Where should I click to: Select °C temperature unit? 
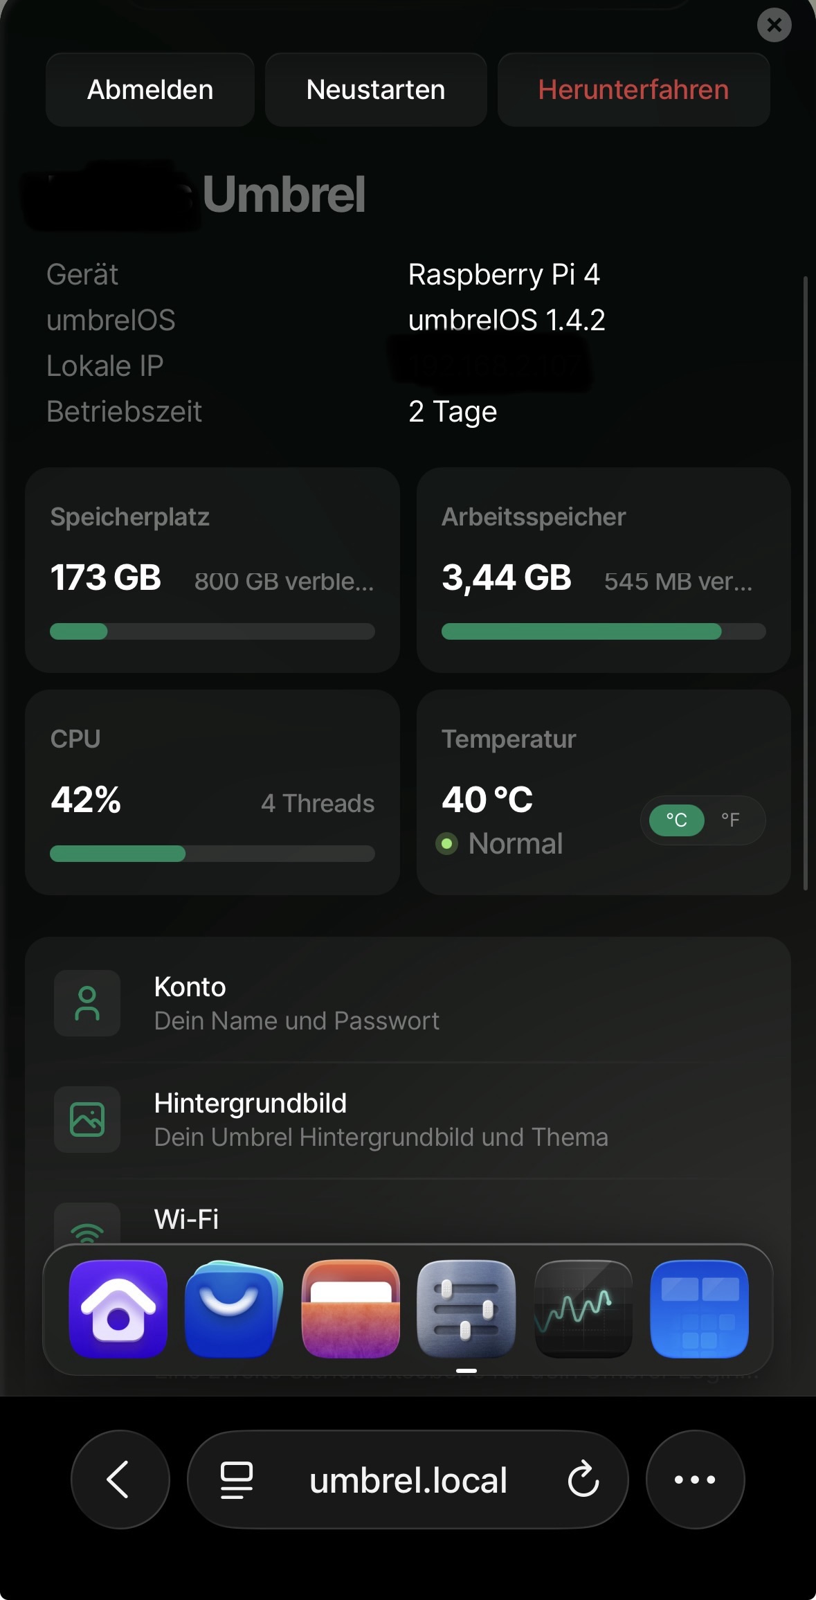[676, 820]
